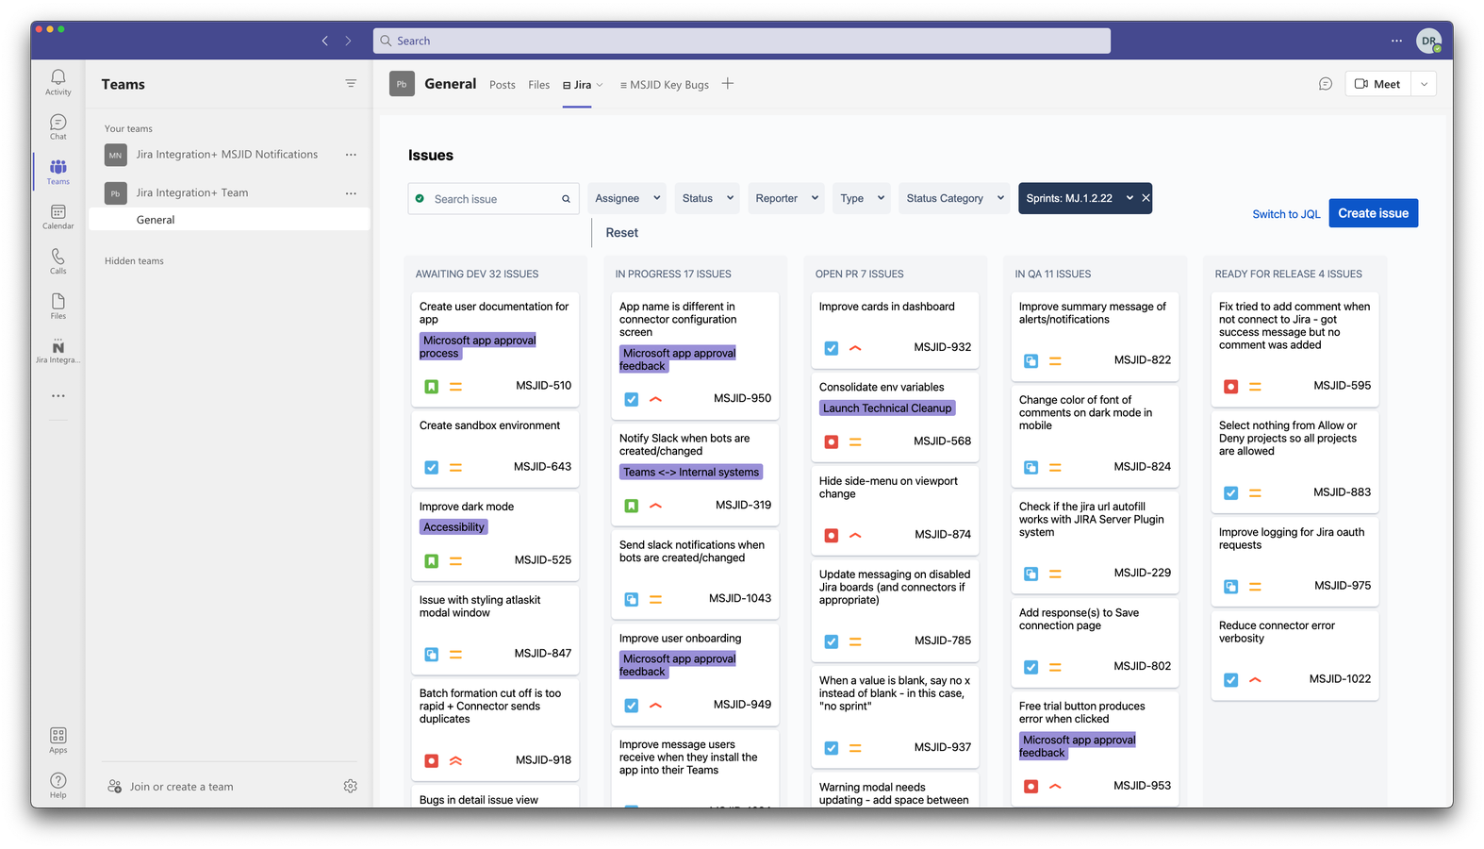Expand the Type filter dropdown
This screenshot has width=1484, height=849.
click(862, 198)
